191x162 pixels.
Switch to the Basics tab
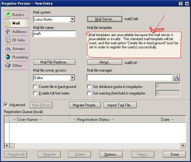(x=17, y=14)
